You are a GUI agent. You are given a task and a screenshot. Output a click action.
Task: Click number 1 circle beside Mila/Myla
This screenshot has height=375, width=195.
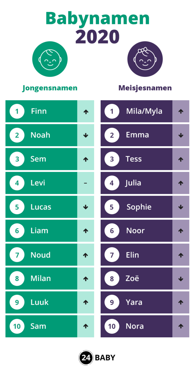click(112, 111)
